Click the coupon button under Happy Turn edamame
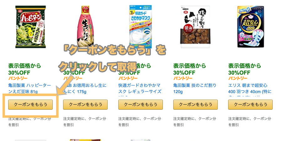 30,105
